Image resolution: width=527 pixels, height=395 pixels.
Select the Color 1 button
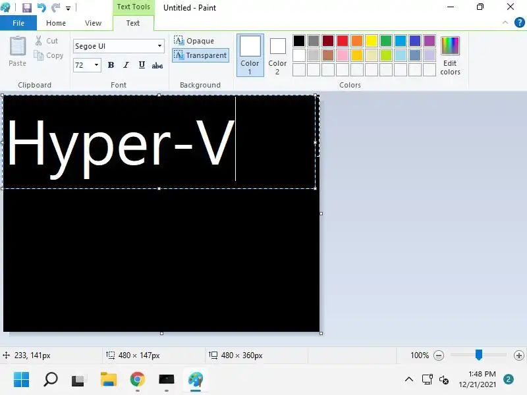coord(250,55)
